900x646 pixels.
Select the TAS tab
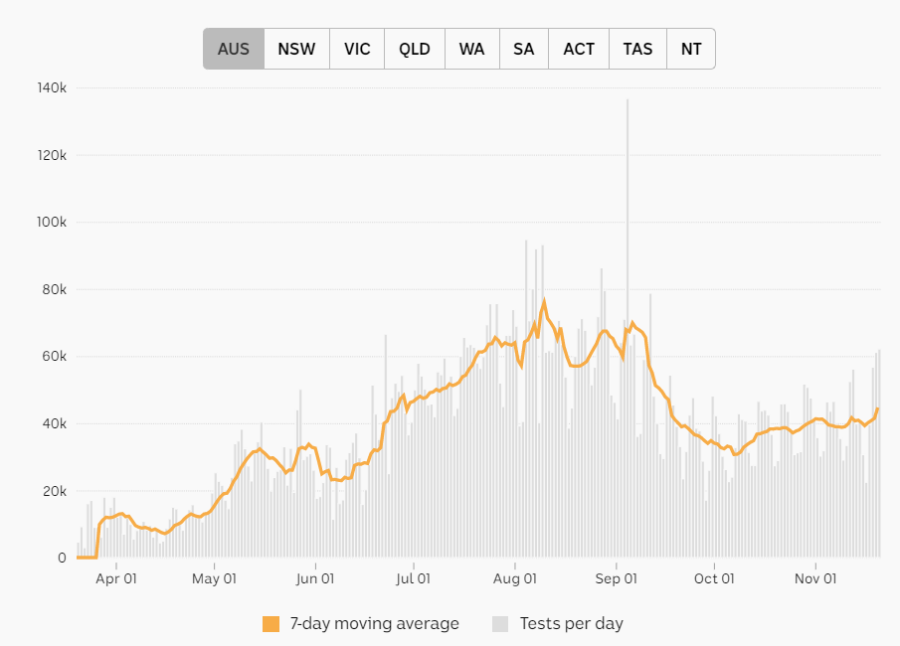point(637,49)
